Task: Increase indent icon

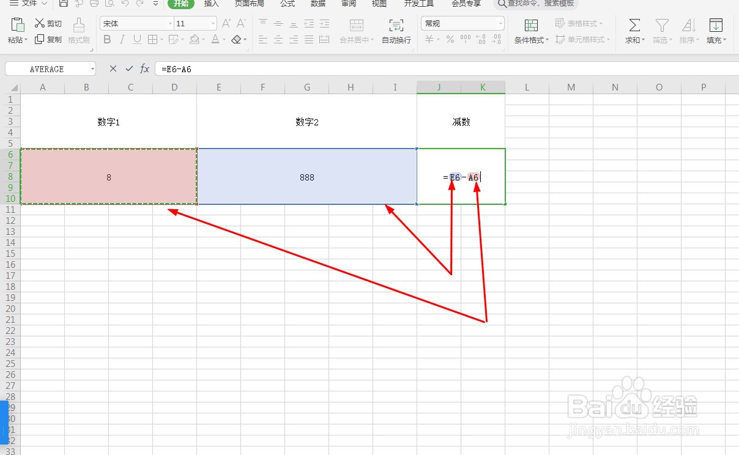Action: [x=325, y=23]
